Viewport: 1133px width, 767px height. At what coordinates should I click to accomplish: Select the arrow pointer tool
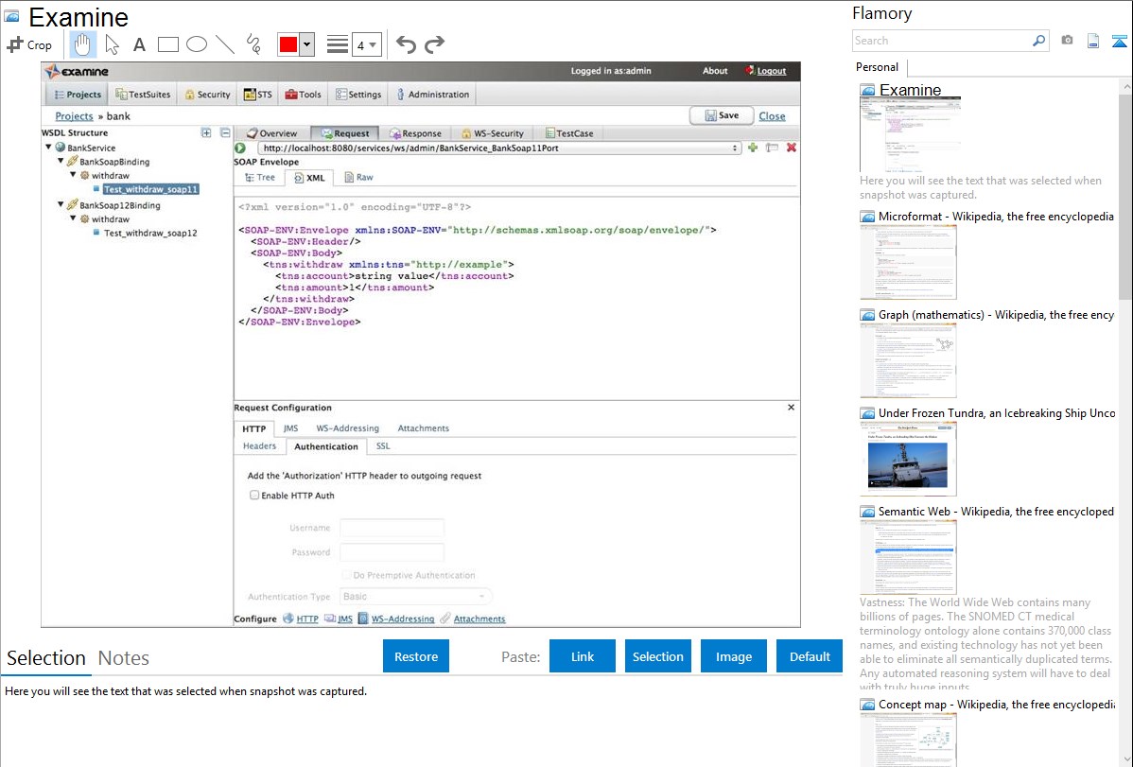[112, 44]
